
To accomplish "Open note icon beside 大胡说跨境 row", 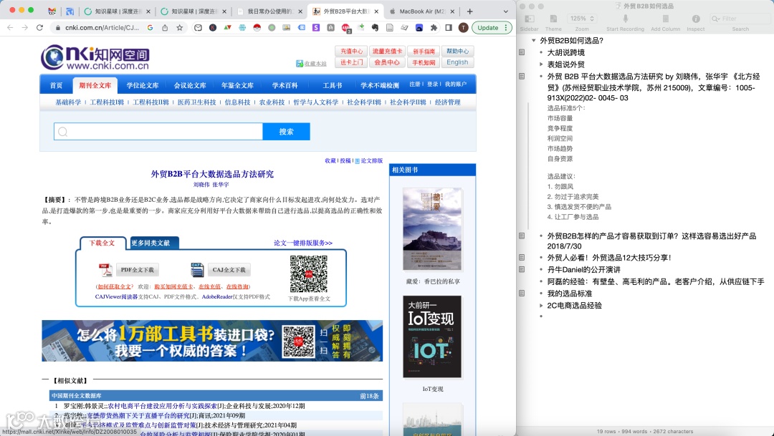I will [522, 52].
